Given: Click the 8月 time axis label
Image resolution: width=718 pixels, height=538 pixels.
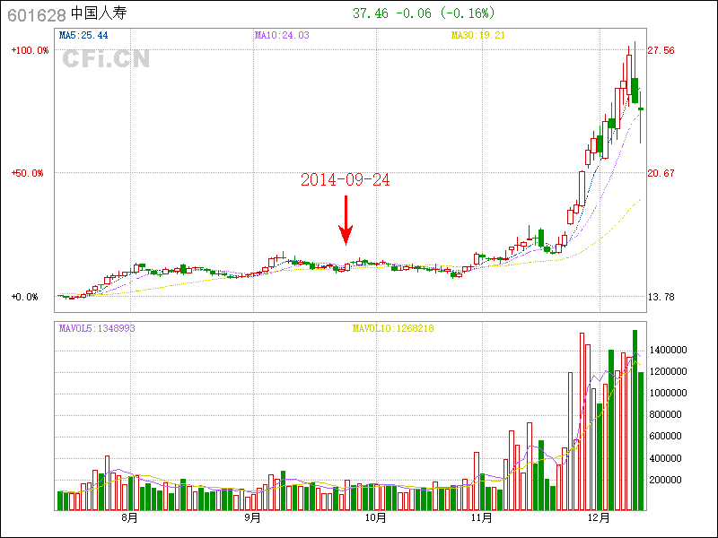Looking at the screenshot, I should coord(130,517).
